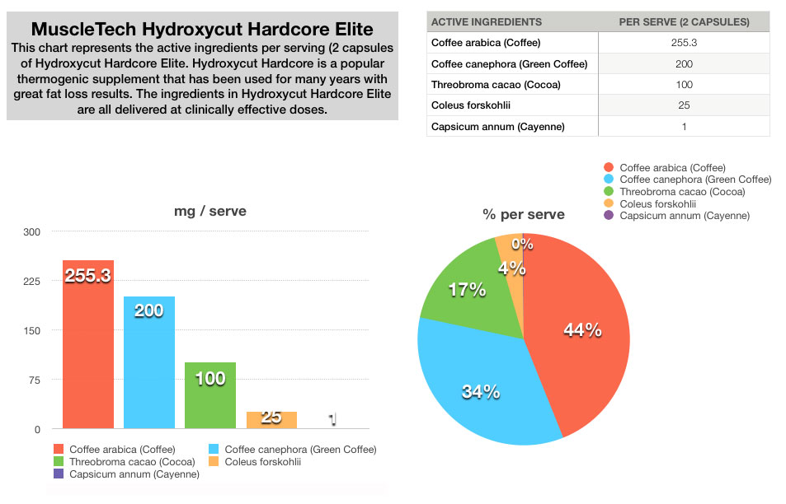
Task: Click the 200 value in the table
Action: pyautogui.click(x=685, y=63)
